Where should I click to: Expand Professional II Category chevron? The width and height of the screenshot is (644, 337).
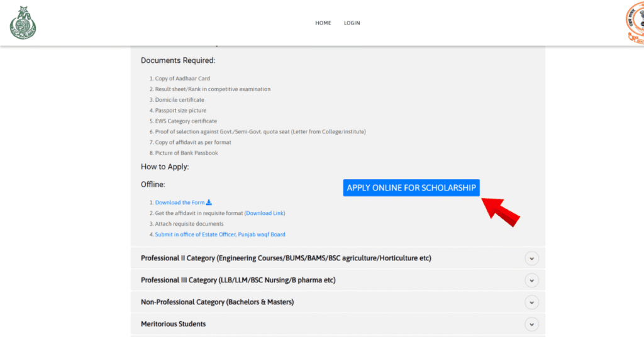531,258
